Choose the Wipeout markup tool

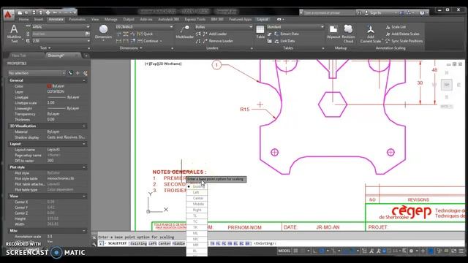(x=333, y=32)
